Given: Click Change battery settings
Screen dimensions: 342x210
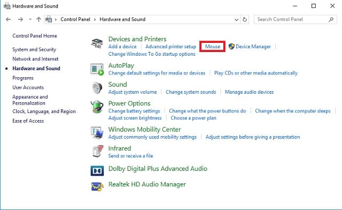Looking at the screenshot, I should point(134,111).
